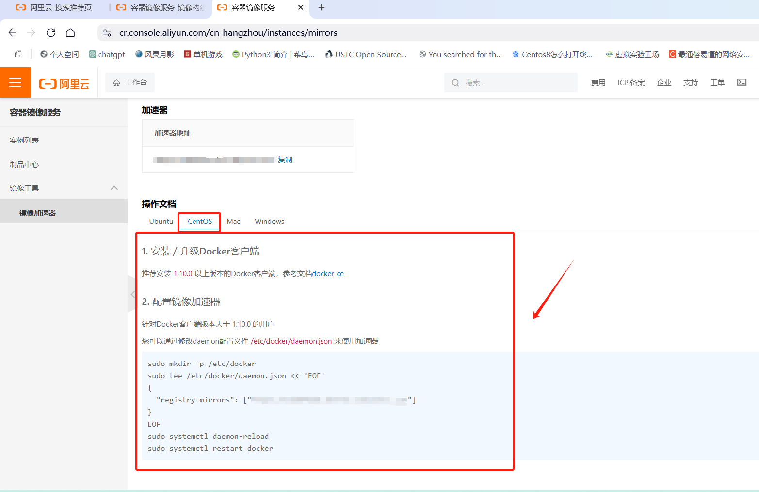Open the 最通俗易懂的网络安全 bookmark
Image resolution: width=759 pixels, height=492 pixels.
pos(709,54)
